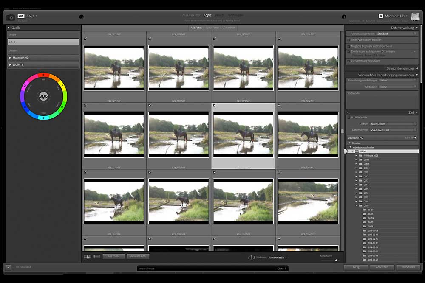Enable Zweite Kopie an folgendem Ort anlegen
The height and width of the screenshot is (283, 425).
tap(348, 51)
